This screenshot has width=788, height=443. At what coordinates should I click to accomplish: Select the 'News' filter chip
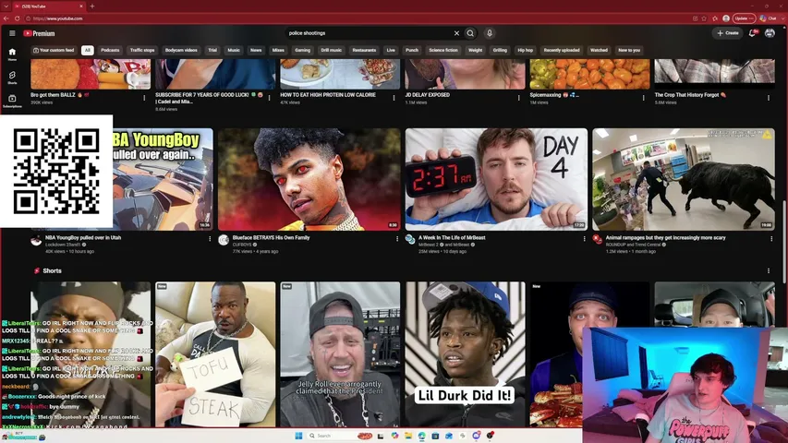pos(256,50)
